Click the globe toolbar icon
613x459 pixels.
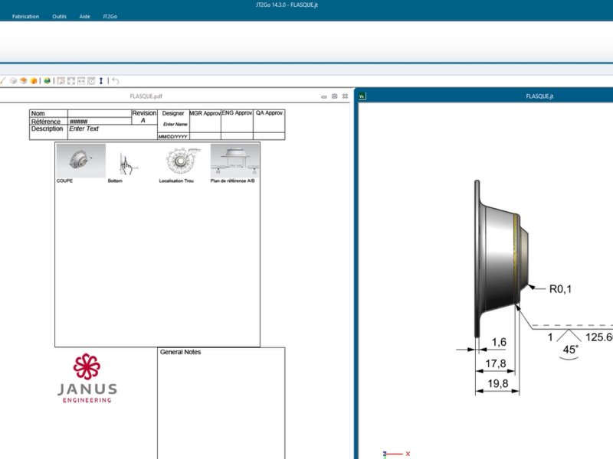[x=47, y=81]
